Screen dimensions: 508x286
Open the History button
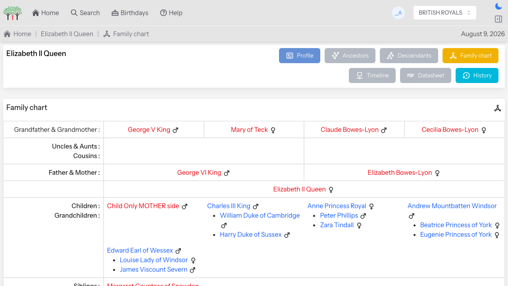[x=477, y=75]
